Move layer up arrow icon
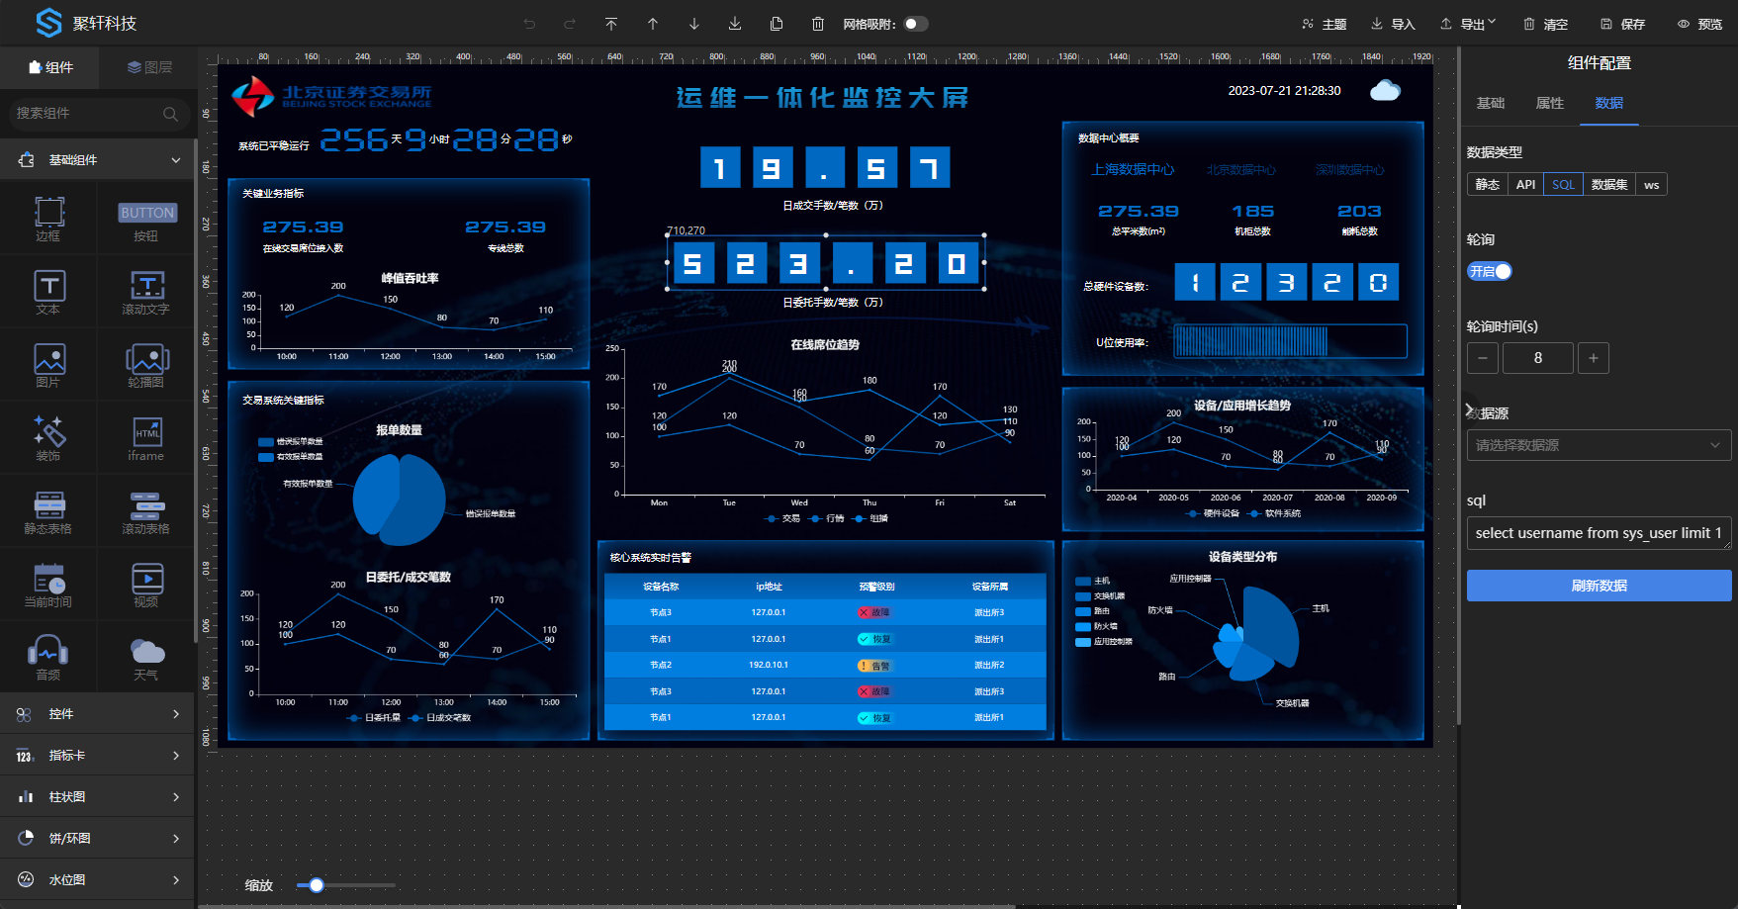This screenshot has width=1738, height=909. pos(653,24)
